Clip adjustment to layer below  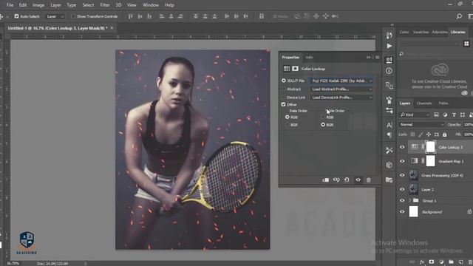coord(326,180)
